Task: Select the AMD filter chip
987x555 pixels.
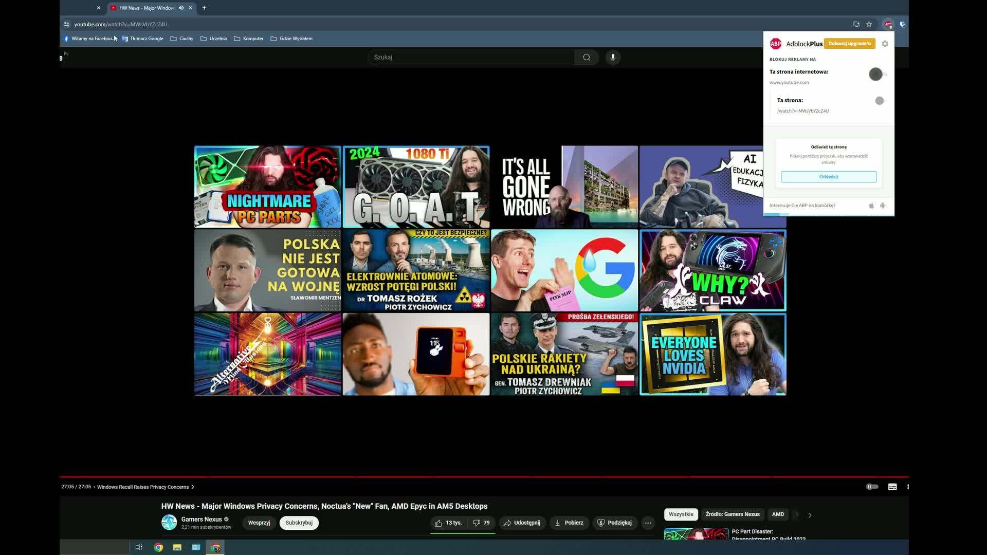Action: click(778, 514)
